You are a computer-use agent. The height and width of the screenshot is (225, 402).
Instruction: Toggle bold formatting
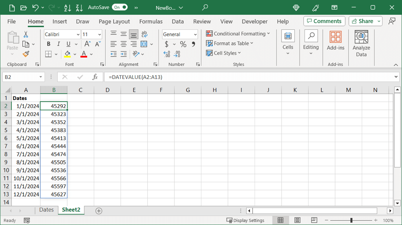(x=49, y=44)
